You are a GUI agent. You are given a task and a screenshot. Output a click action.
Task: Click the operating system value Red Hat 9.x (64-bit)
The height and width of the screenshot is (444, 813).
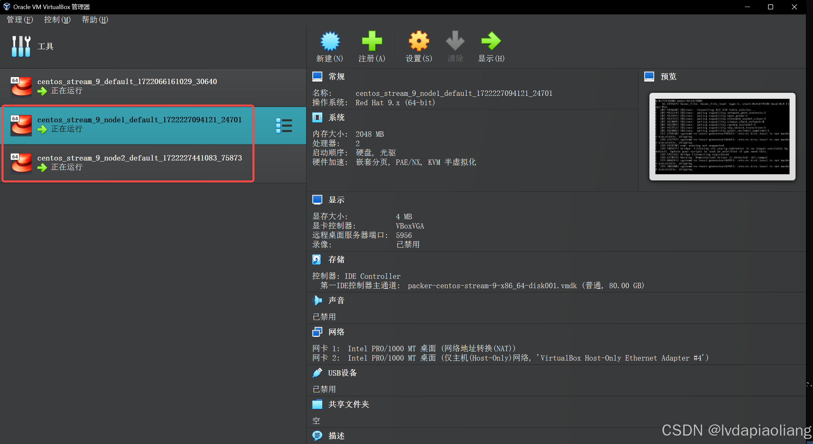(395, 103)
